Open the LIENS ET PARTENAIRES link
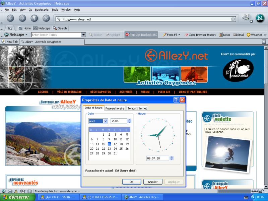Image resolution: width=268 pixels, height=201 pixels. coord(193,92)
